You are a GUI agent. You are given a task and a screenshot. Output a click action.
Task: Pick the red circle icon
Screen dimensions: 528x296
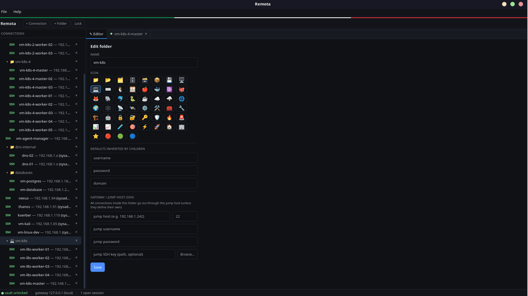click(x=108, y=137)
